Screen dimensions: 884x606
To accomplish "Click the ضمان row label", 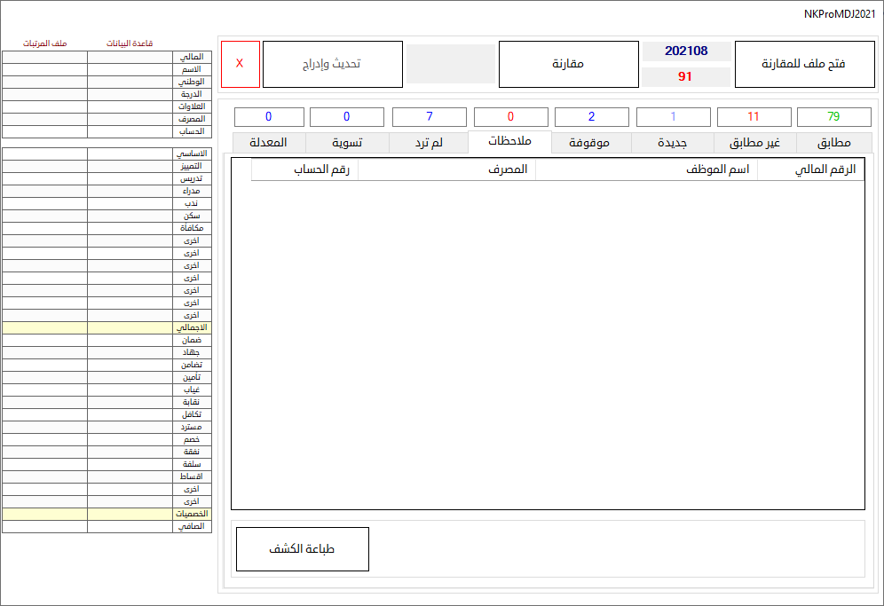I will pos(193,340).
